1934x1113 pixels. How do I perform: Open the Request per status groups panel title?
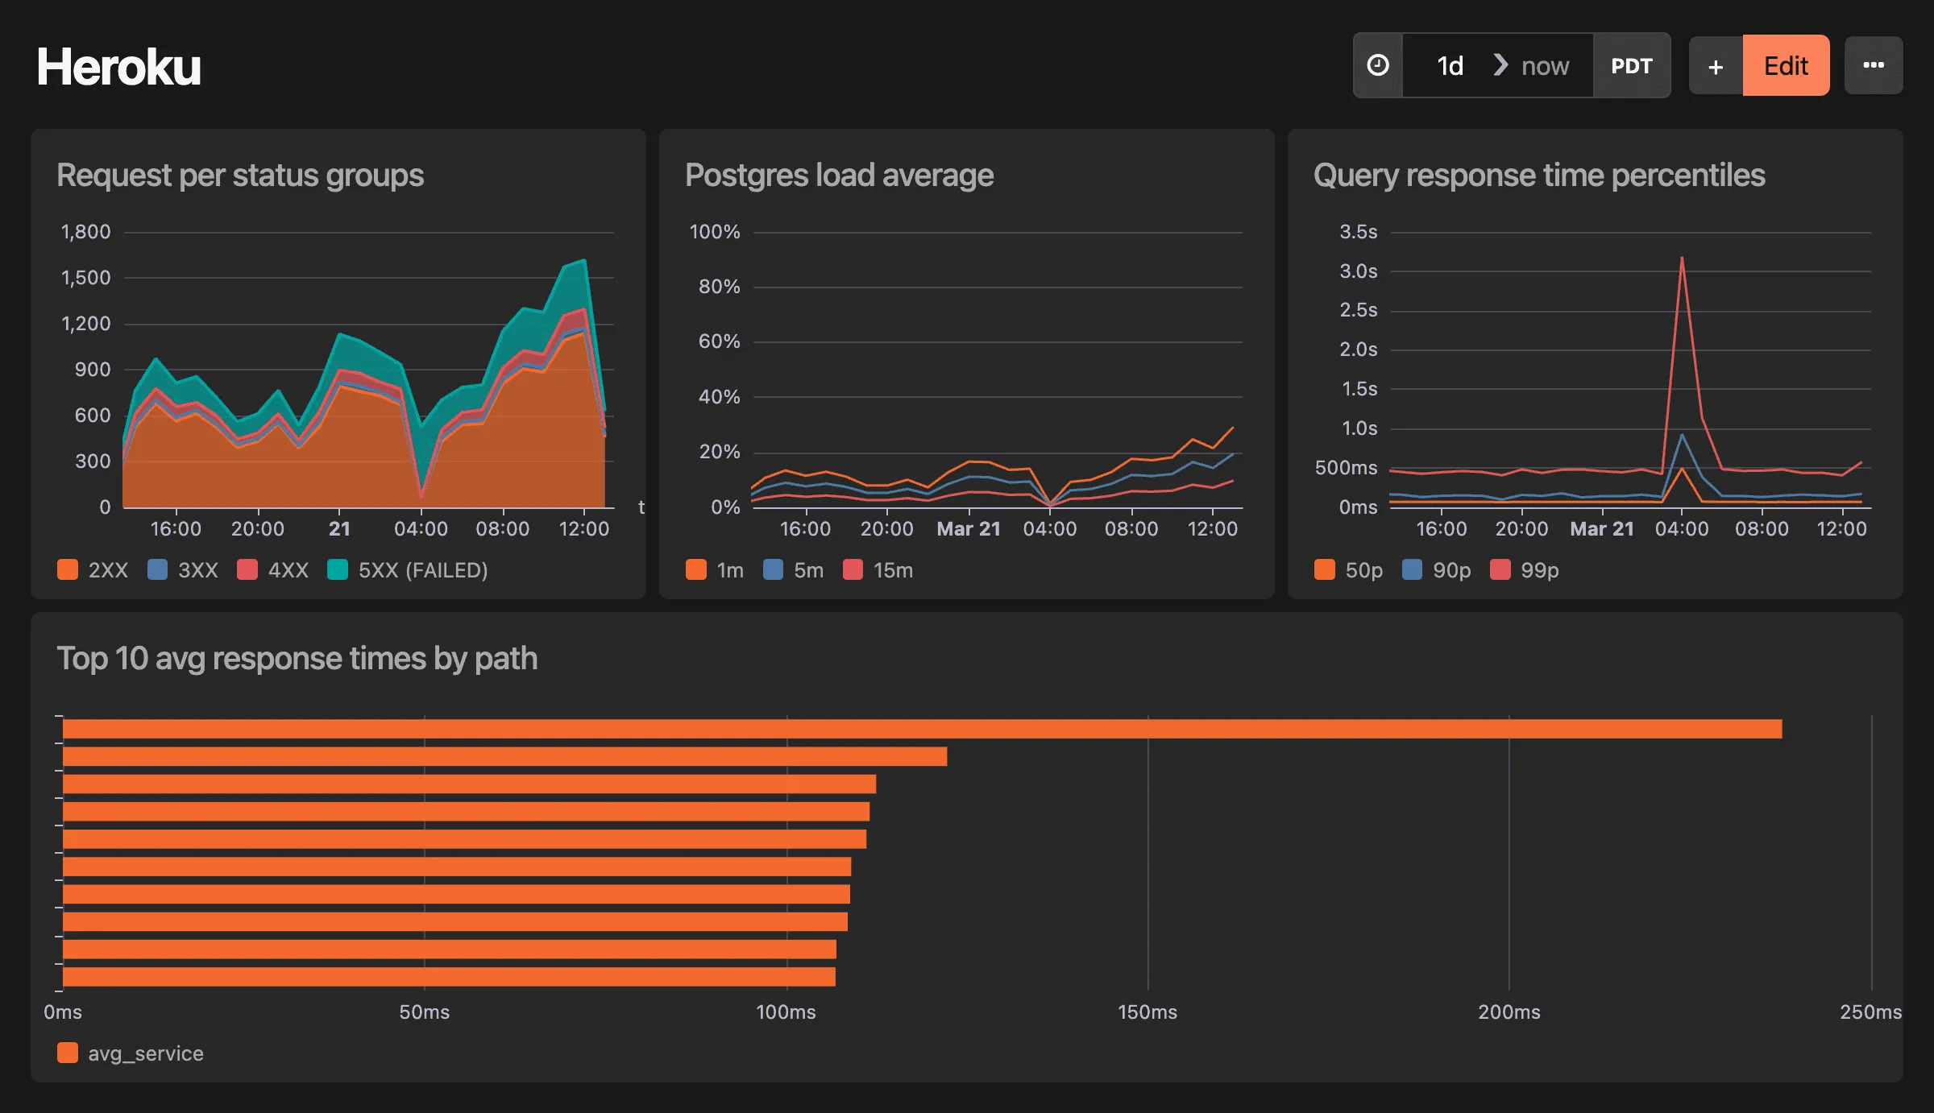click(x=239, y=176)
